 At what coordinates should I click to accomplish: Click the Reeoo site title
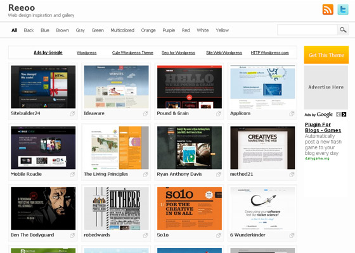click(x=22, y=8)
